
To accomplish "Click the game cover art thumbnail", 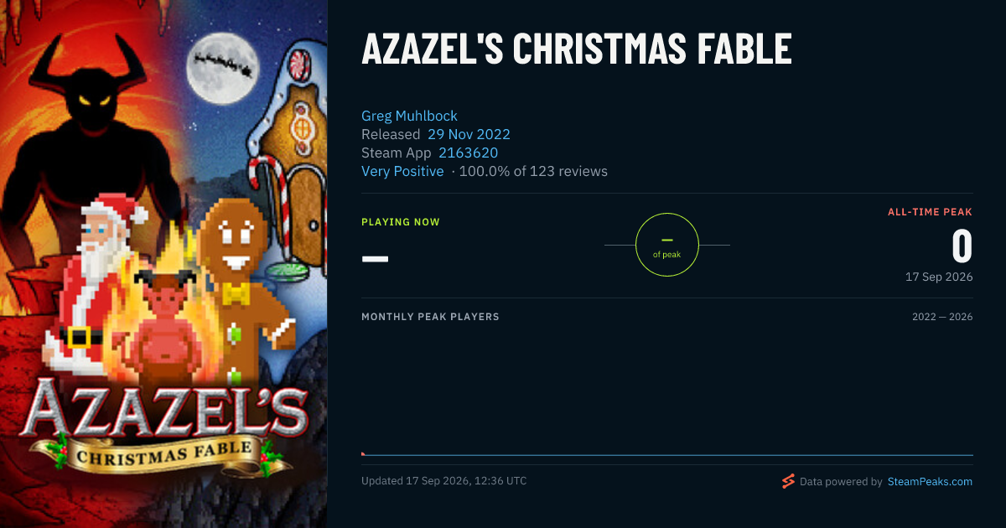I will tap(163, 264).
